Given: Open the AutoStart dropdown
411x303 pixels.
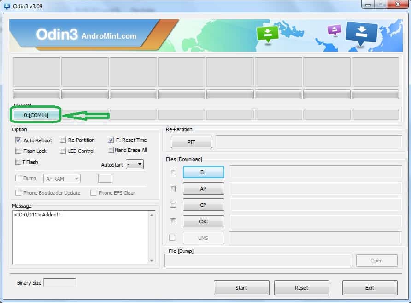Looking at the screenshot, I should [x=135, y=164].
